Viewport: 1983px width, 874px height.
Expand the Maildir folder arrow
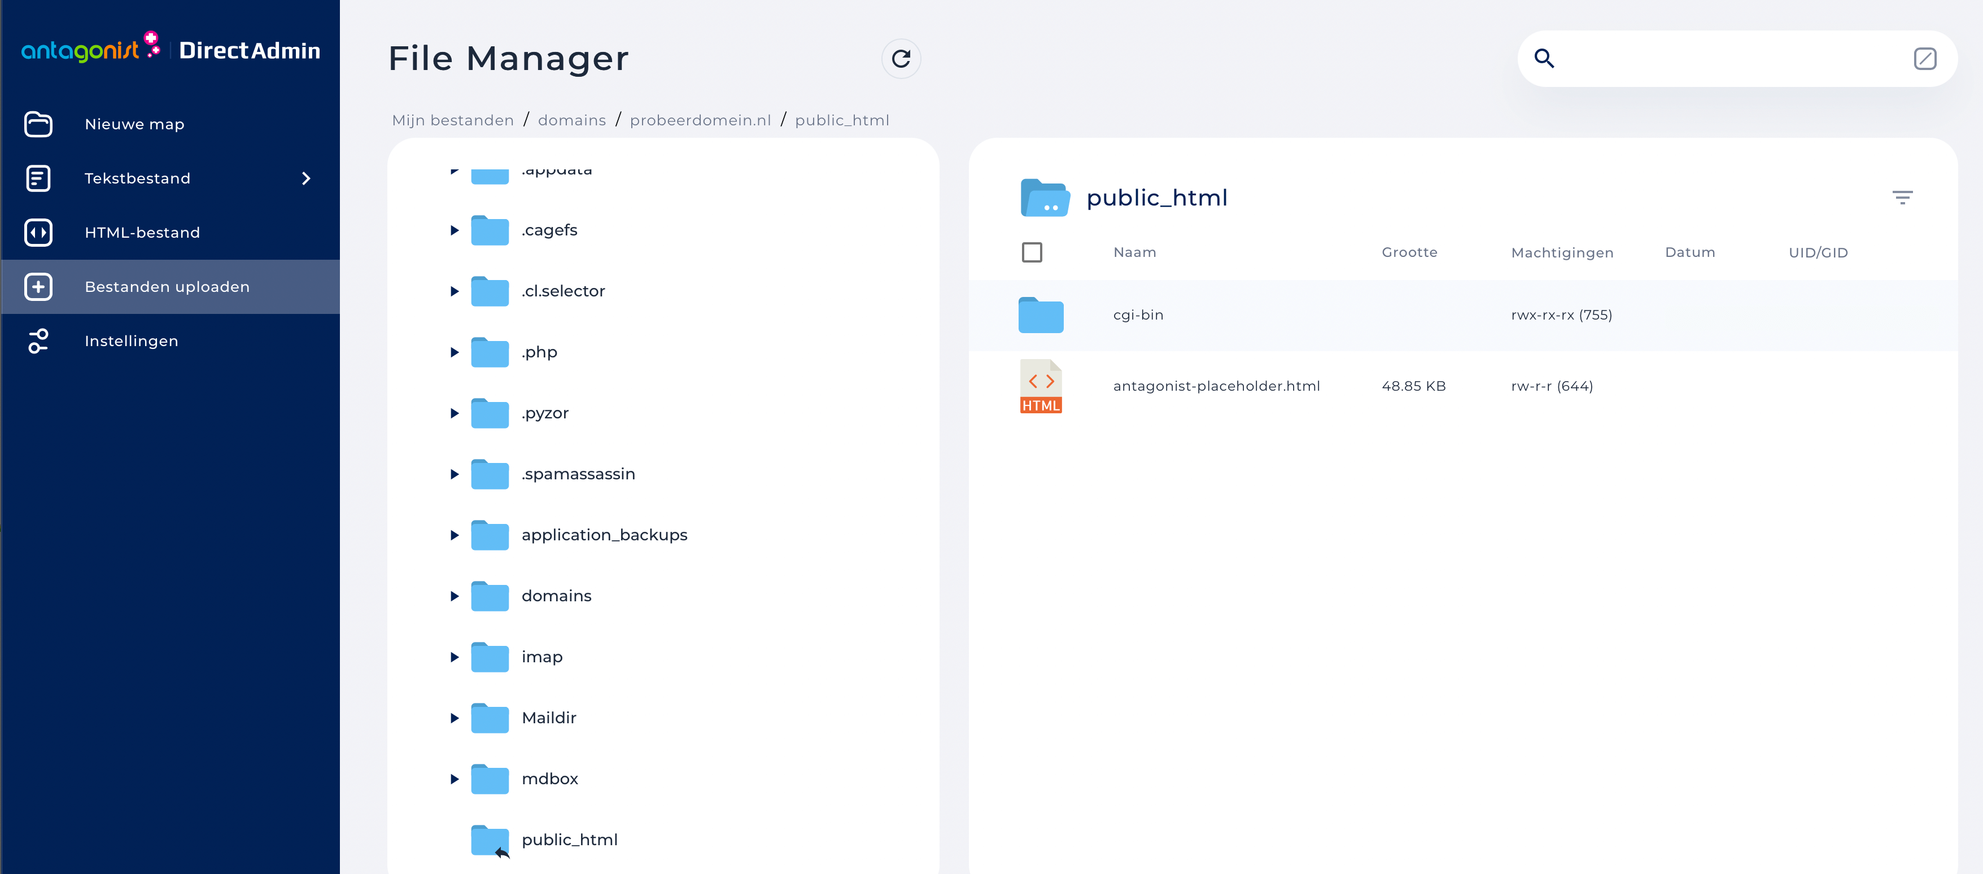pyautogui.click(x=454, y=718)
